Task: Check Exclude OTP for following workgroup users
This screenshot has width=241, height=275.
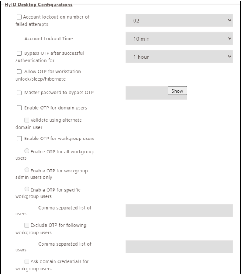Action: [x=27, y=225]
